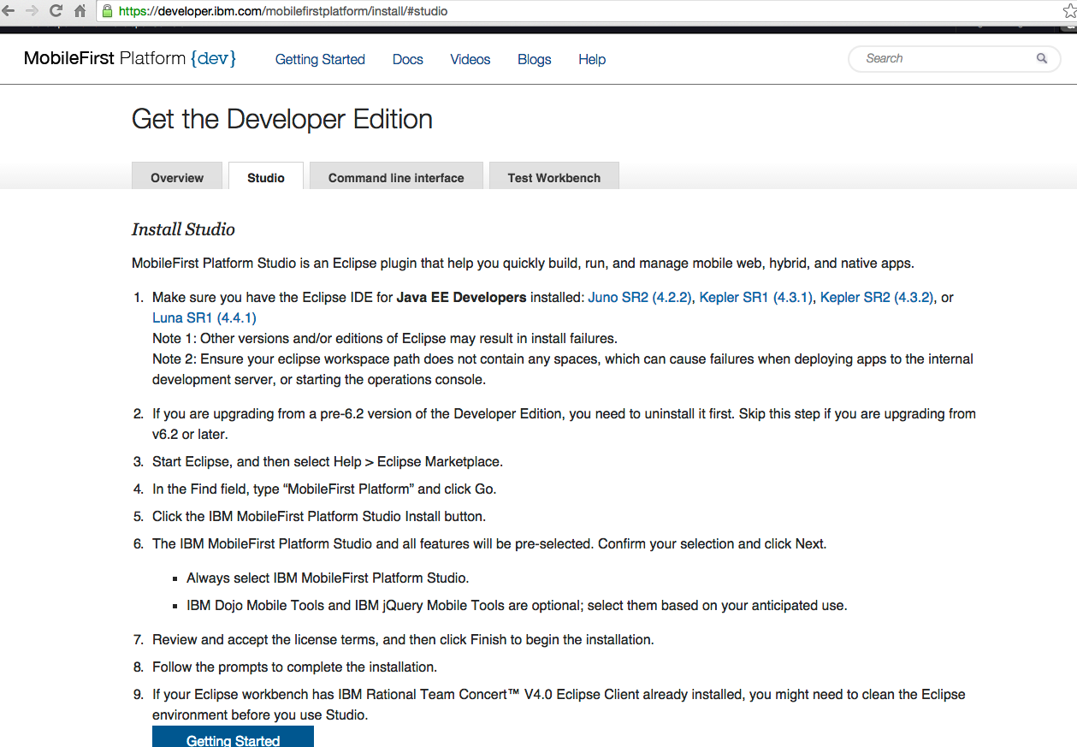Open the Luna SR1 (4.4.1) link
This screenshot has width=1077, height=747.
pos(204,317)
